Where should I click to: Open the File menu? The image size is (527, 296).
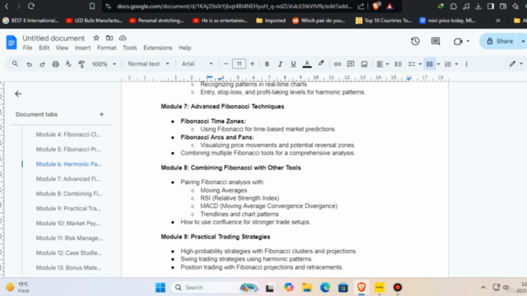pyautogui.click(x=27, y=48)
